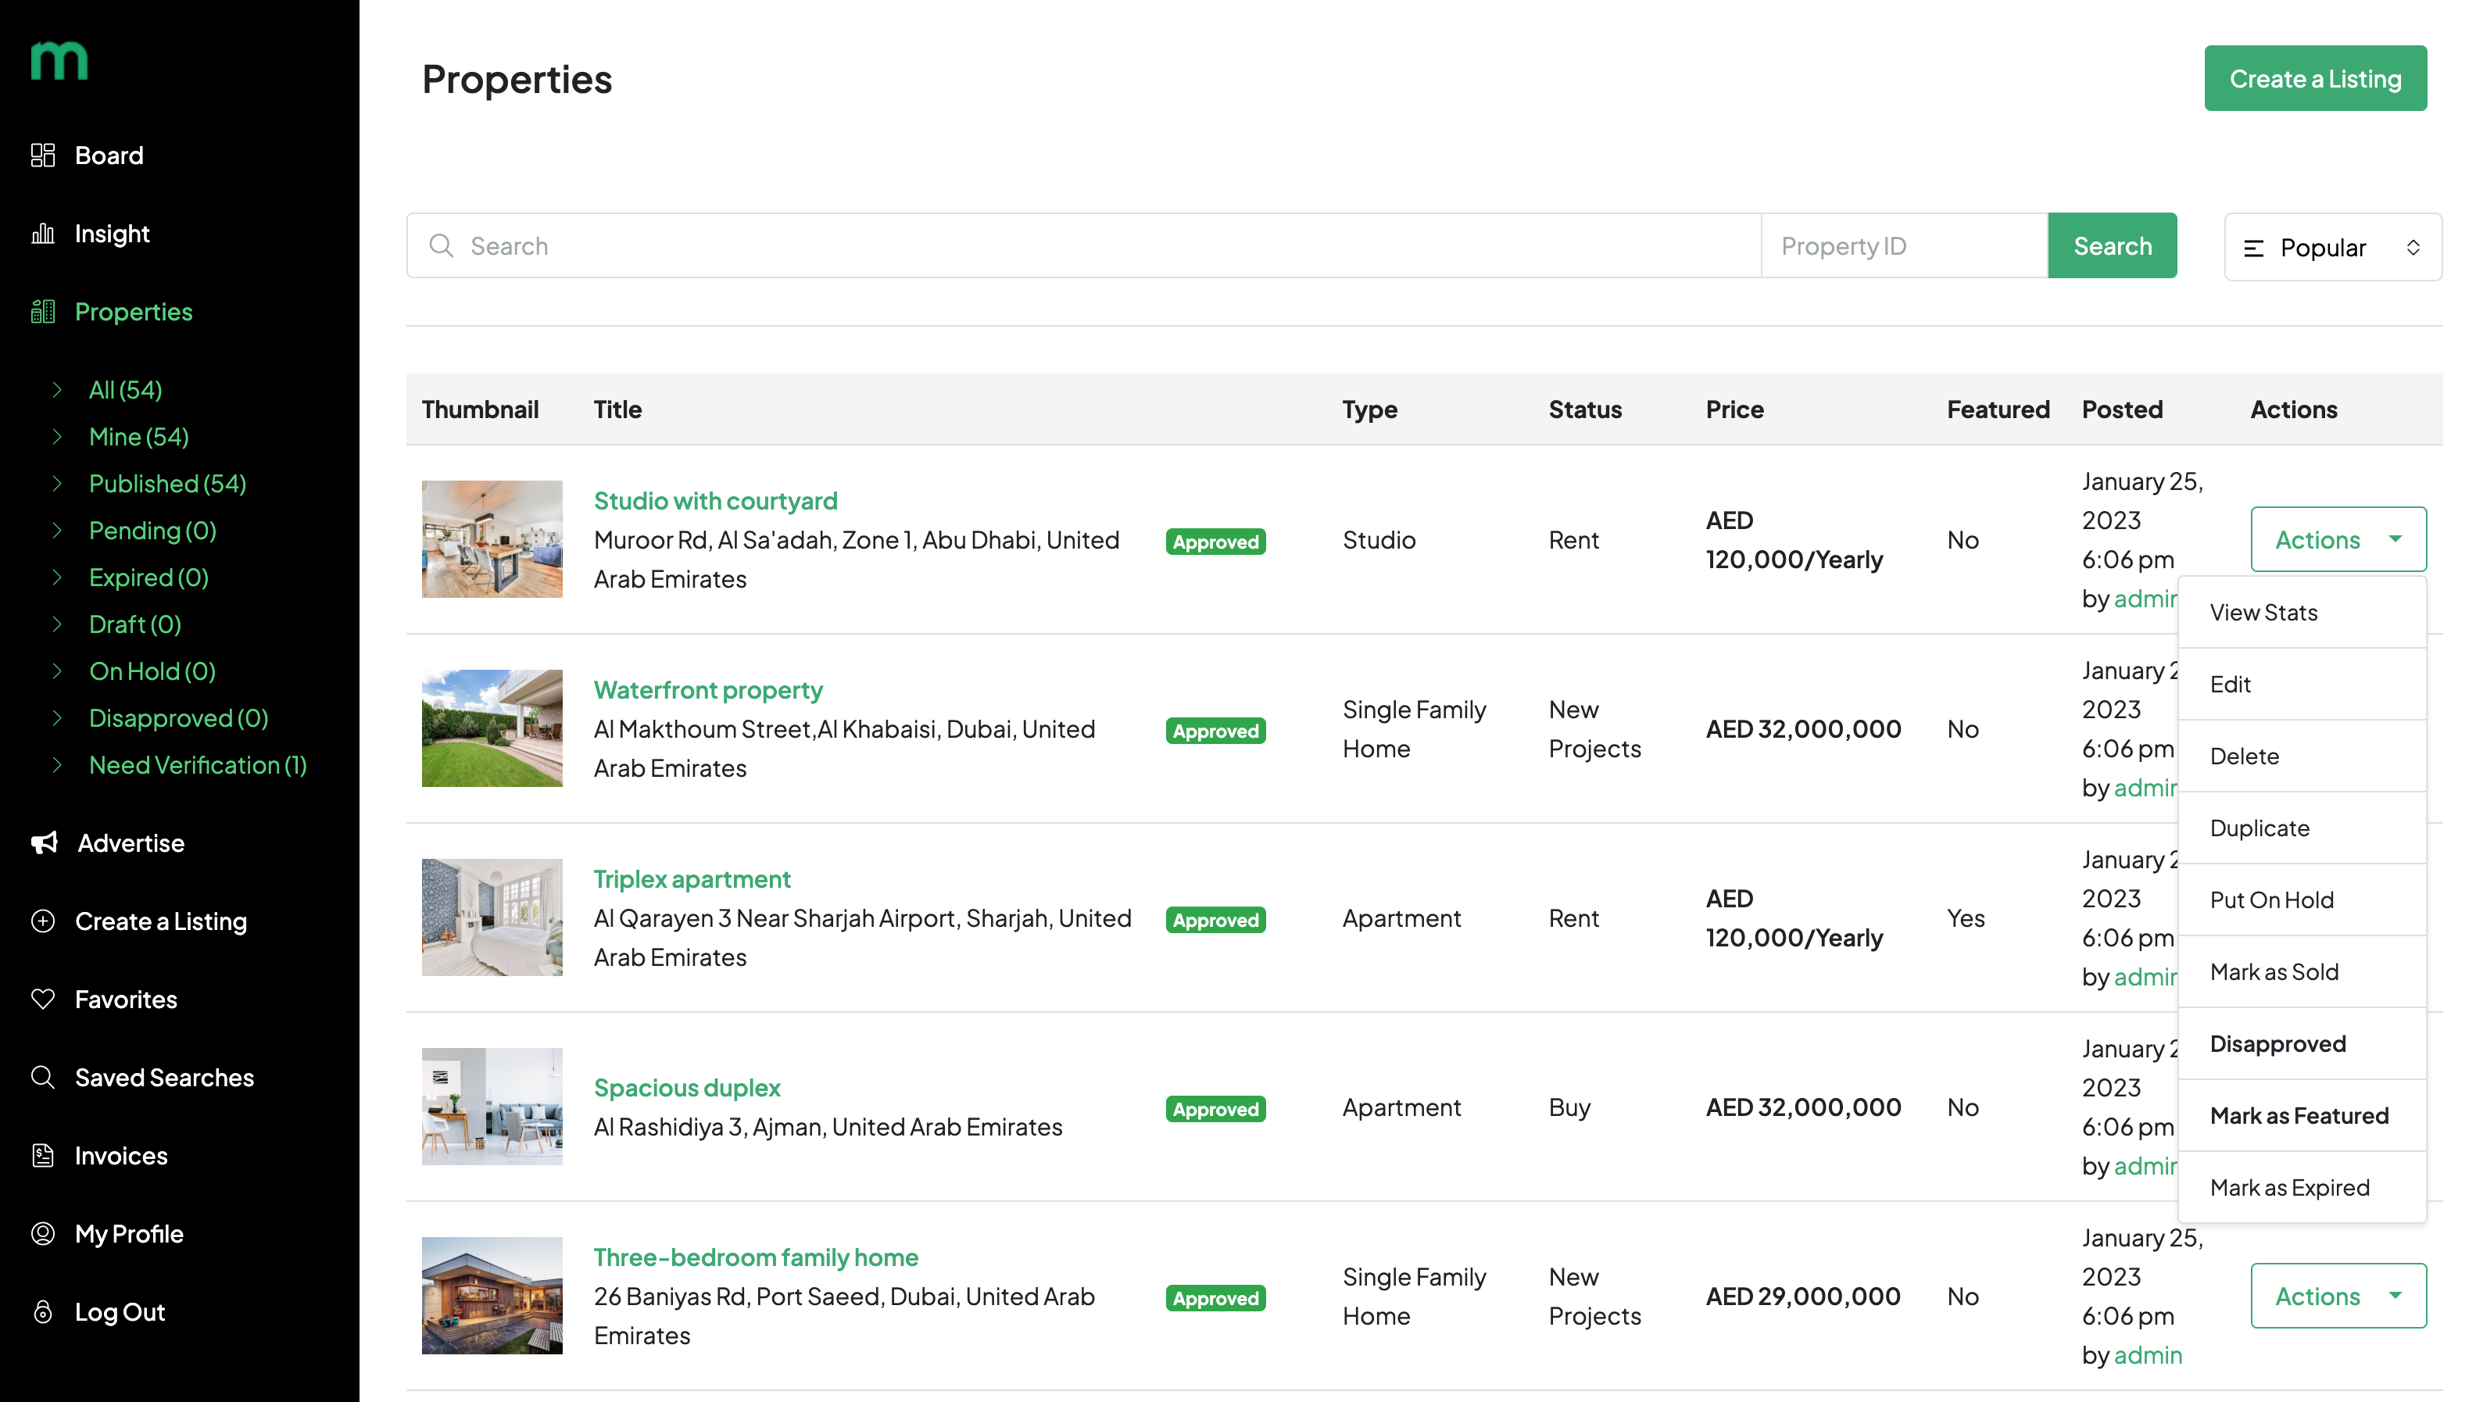This screenshot has width=2476, height=1402.
Task: Collapse Actions dropdown for Studio with courtyard
Action: tap(2338, 539)
